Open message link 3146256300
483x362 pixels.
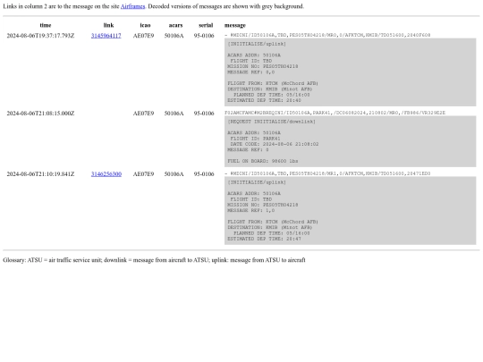pyautogui.click(x=106, y=174)
